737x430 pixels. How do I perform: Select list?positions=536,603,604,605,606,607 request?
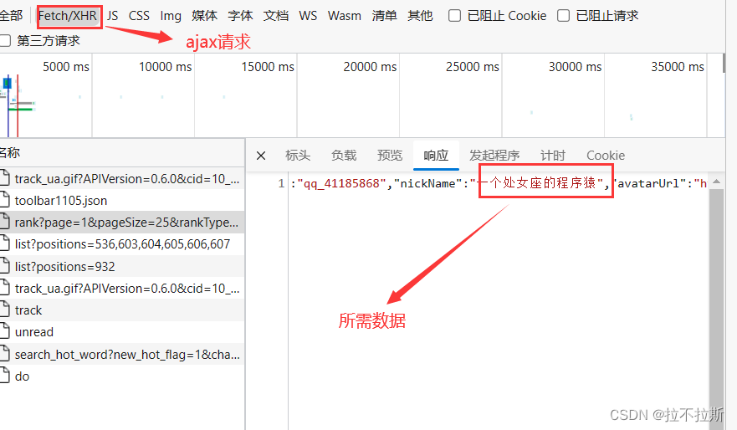point(122,244)
